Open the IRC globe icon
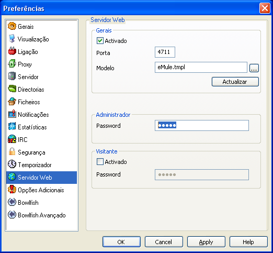Image resolution: width=273 pixels, height=253 pixels. point(12,139)
